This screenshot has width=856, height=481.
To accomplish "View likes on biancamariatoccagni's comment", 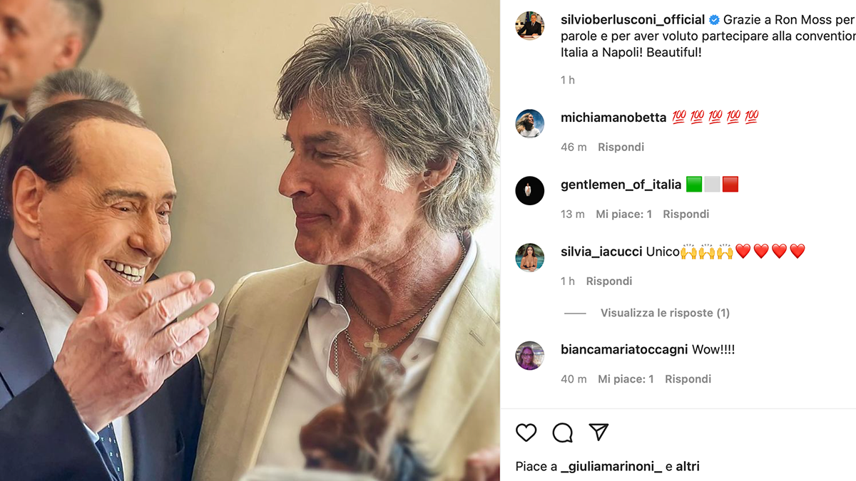I will click(x=626, y=379).
